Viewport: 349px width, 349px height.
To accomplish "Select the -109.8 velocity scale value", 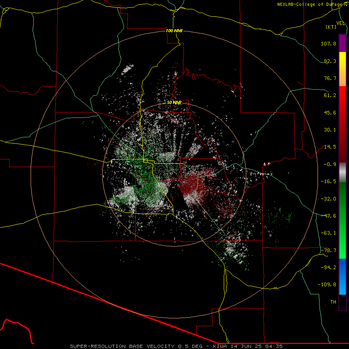I will 327,285.
